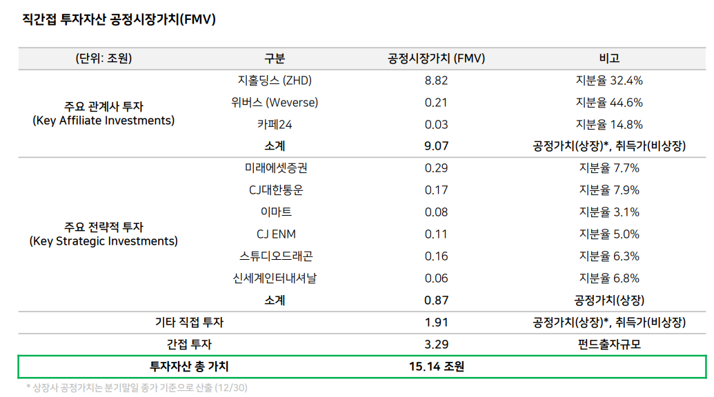This screenshot has width=714, height=397.
Task: Click the title '직간접 투자자산 공정시장가치(FMV)'
Action: pos(119,19)
